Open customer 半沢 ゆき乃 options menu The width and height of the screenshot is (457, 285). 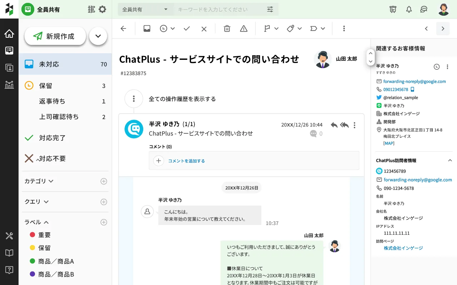click(x=447, y=67)
